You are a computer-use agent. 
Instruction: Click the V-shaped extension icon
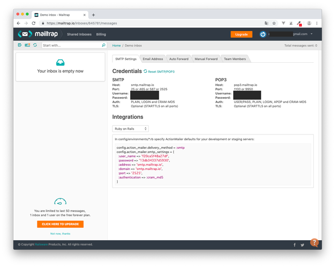(x=283, y=23)
